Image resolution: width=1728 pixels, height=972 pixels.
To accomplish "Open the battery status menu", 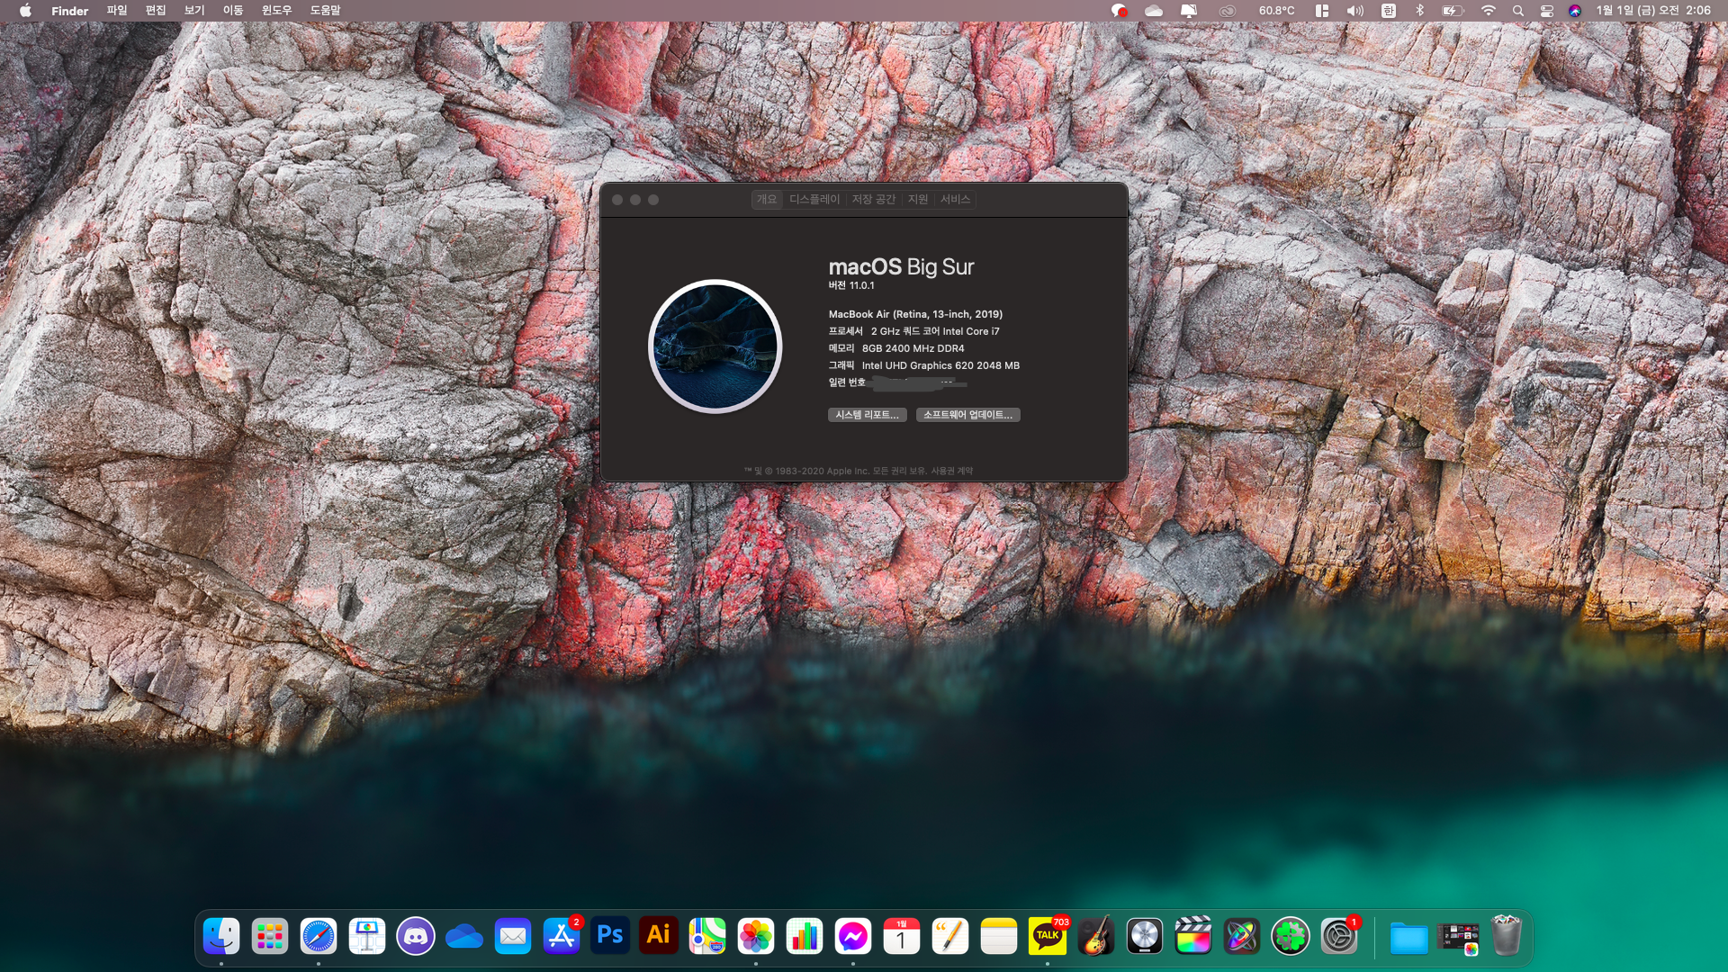I will click(1453, 11).
